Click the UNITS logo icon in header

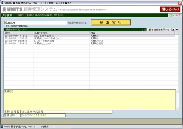click(4, 9)
